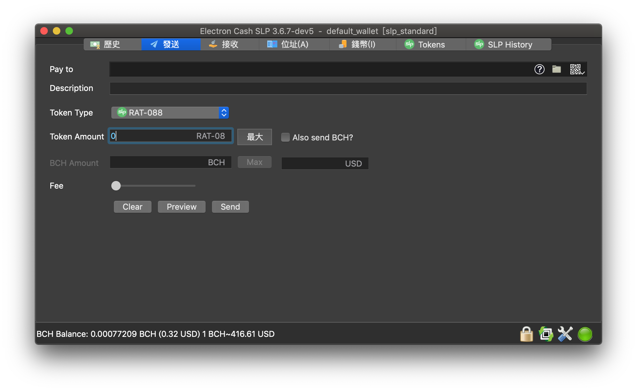Click the BCH Amount input field
The width and height of the screenshot is (637, 391).
coord(171,162)
